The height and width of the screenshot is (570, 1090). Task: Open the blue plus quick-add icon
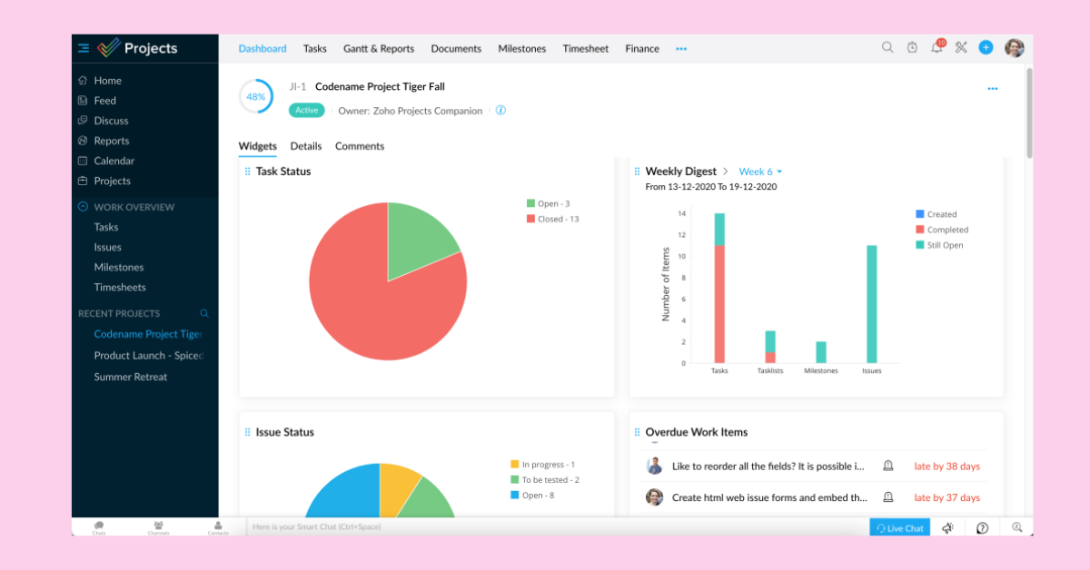click(x=986, y=47)
